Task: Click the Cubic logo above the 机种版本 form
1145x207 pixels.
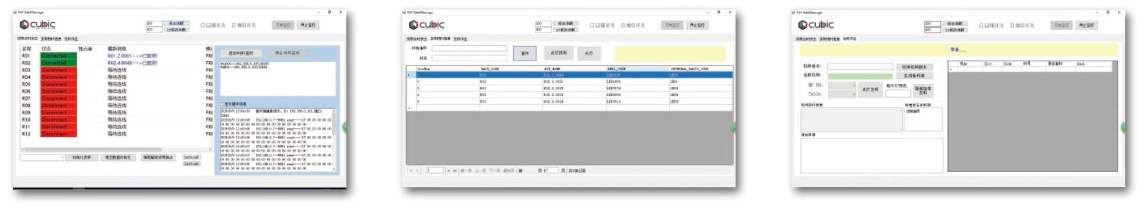Action: coord(816,24)
